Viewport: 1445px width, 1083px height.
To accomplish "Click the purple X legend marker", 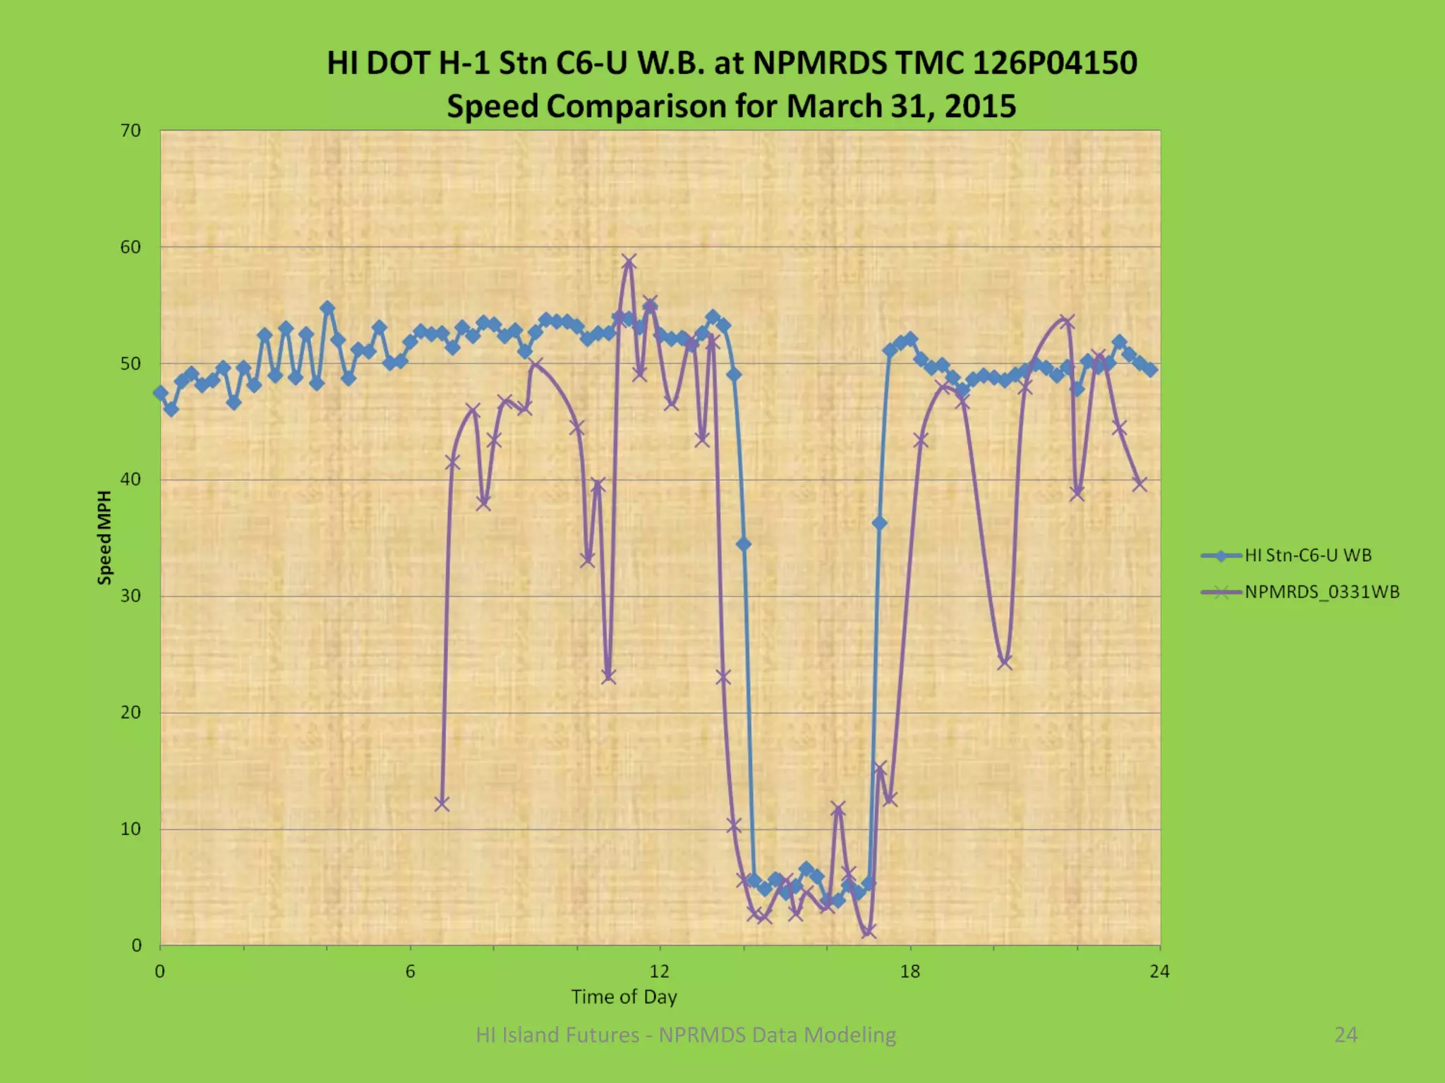I will click(1221, 592).
